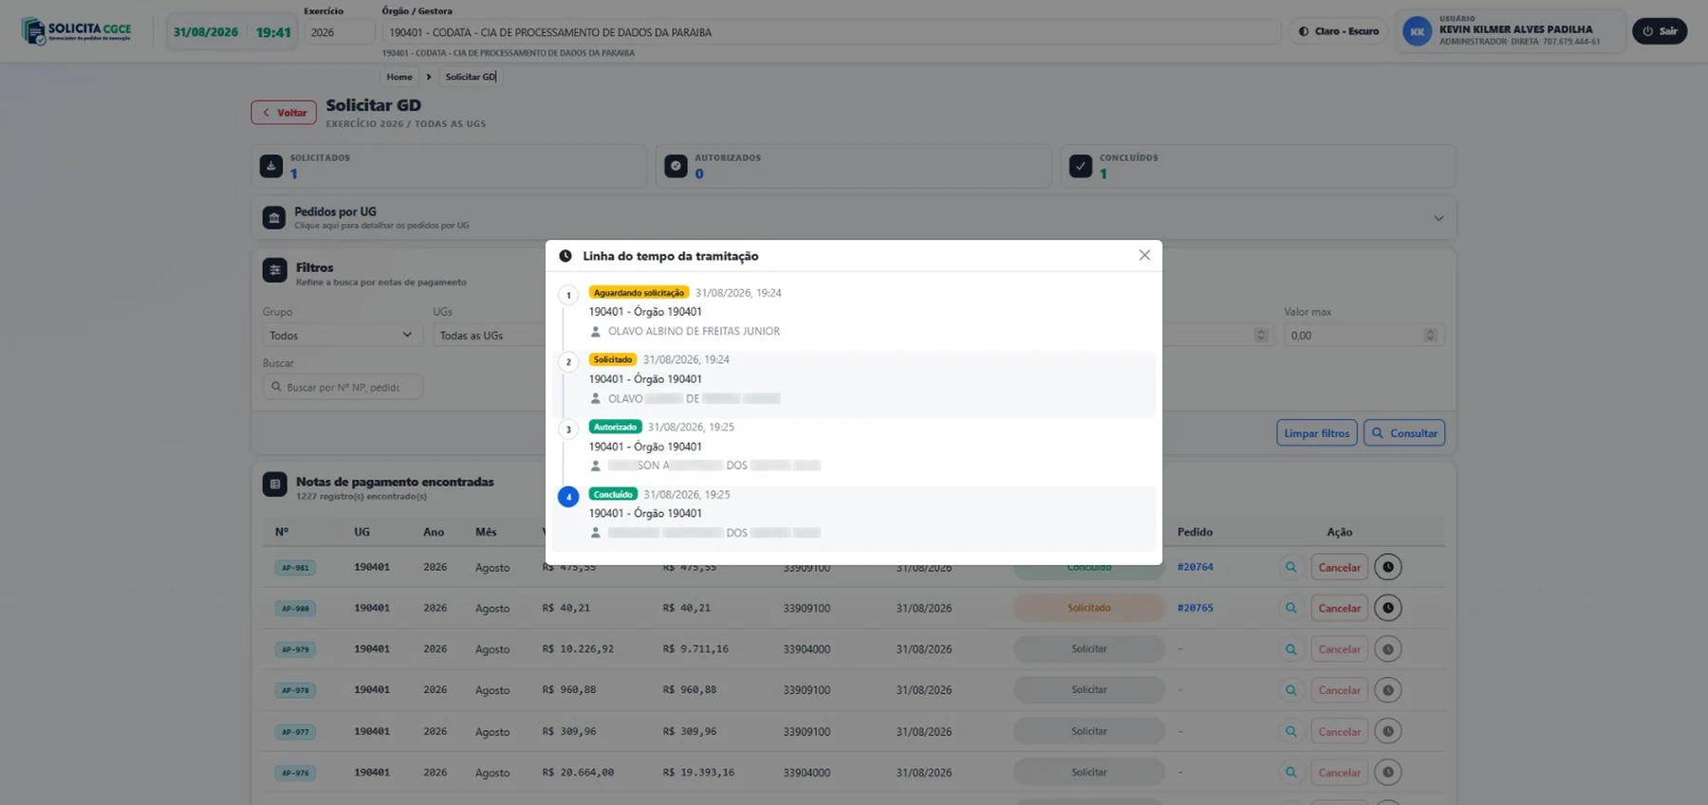Click the magnifier icon in AP-980 row

(1290, 609)
